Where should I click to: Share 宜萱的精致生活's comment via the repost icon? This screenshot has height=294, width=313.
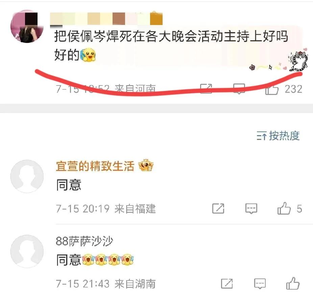(218, 209)
